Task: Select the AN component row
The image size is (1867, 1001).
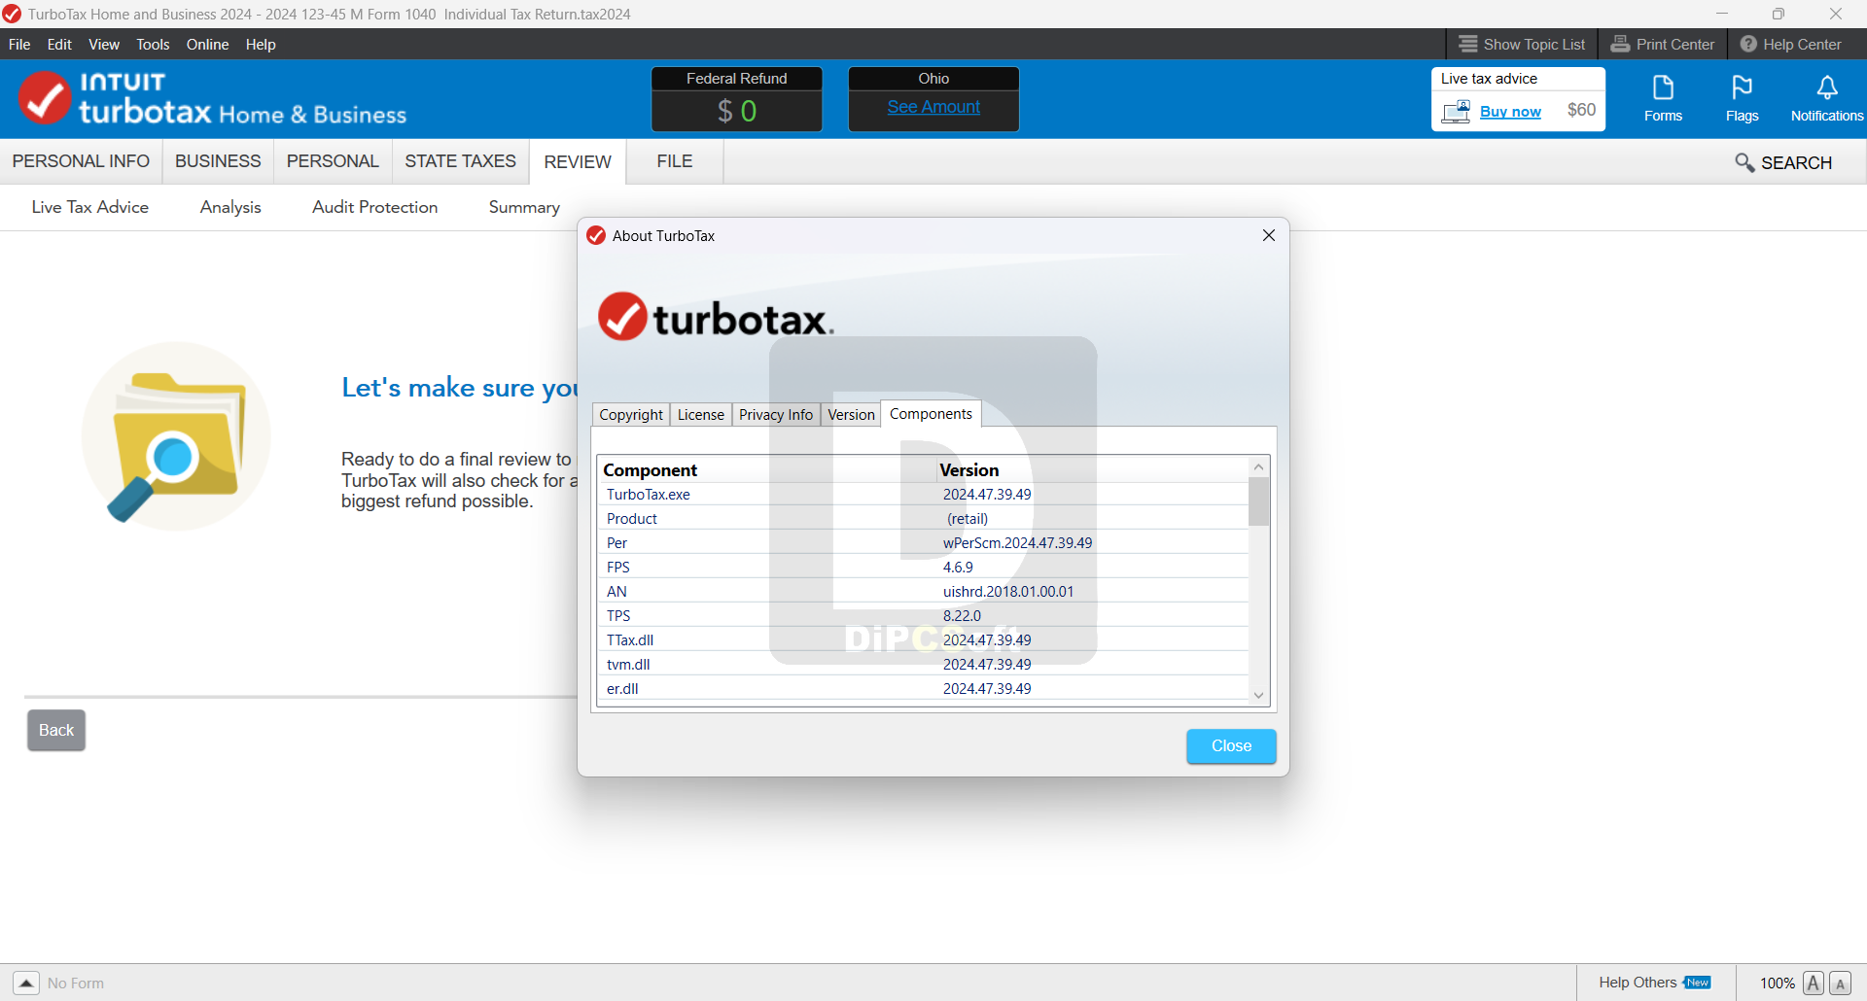Action: (x=924, y=591)
